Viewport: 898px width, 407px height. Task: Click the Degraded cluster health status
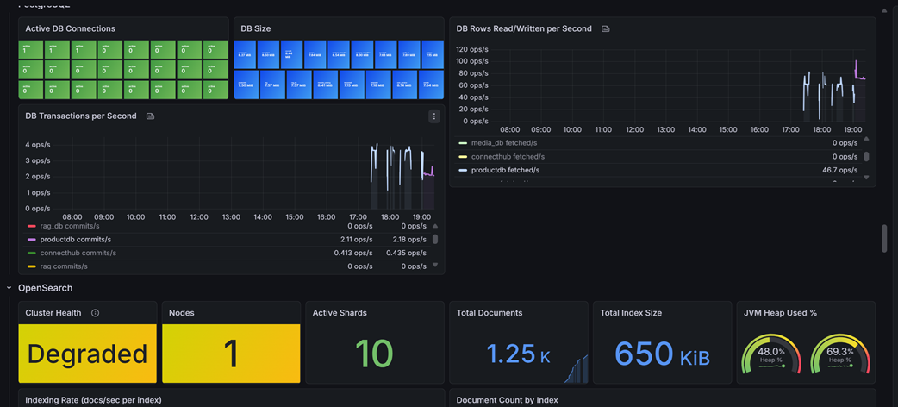pos(88,354)
